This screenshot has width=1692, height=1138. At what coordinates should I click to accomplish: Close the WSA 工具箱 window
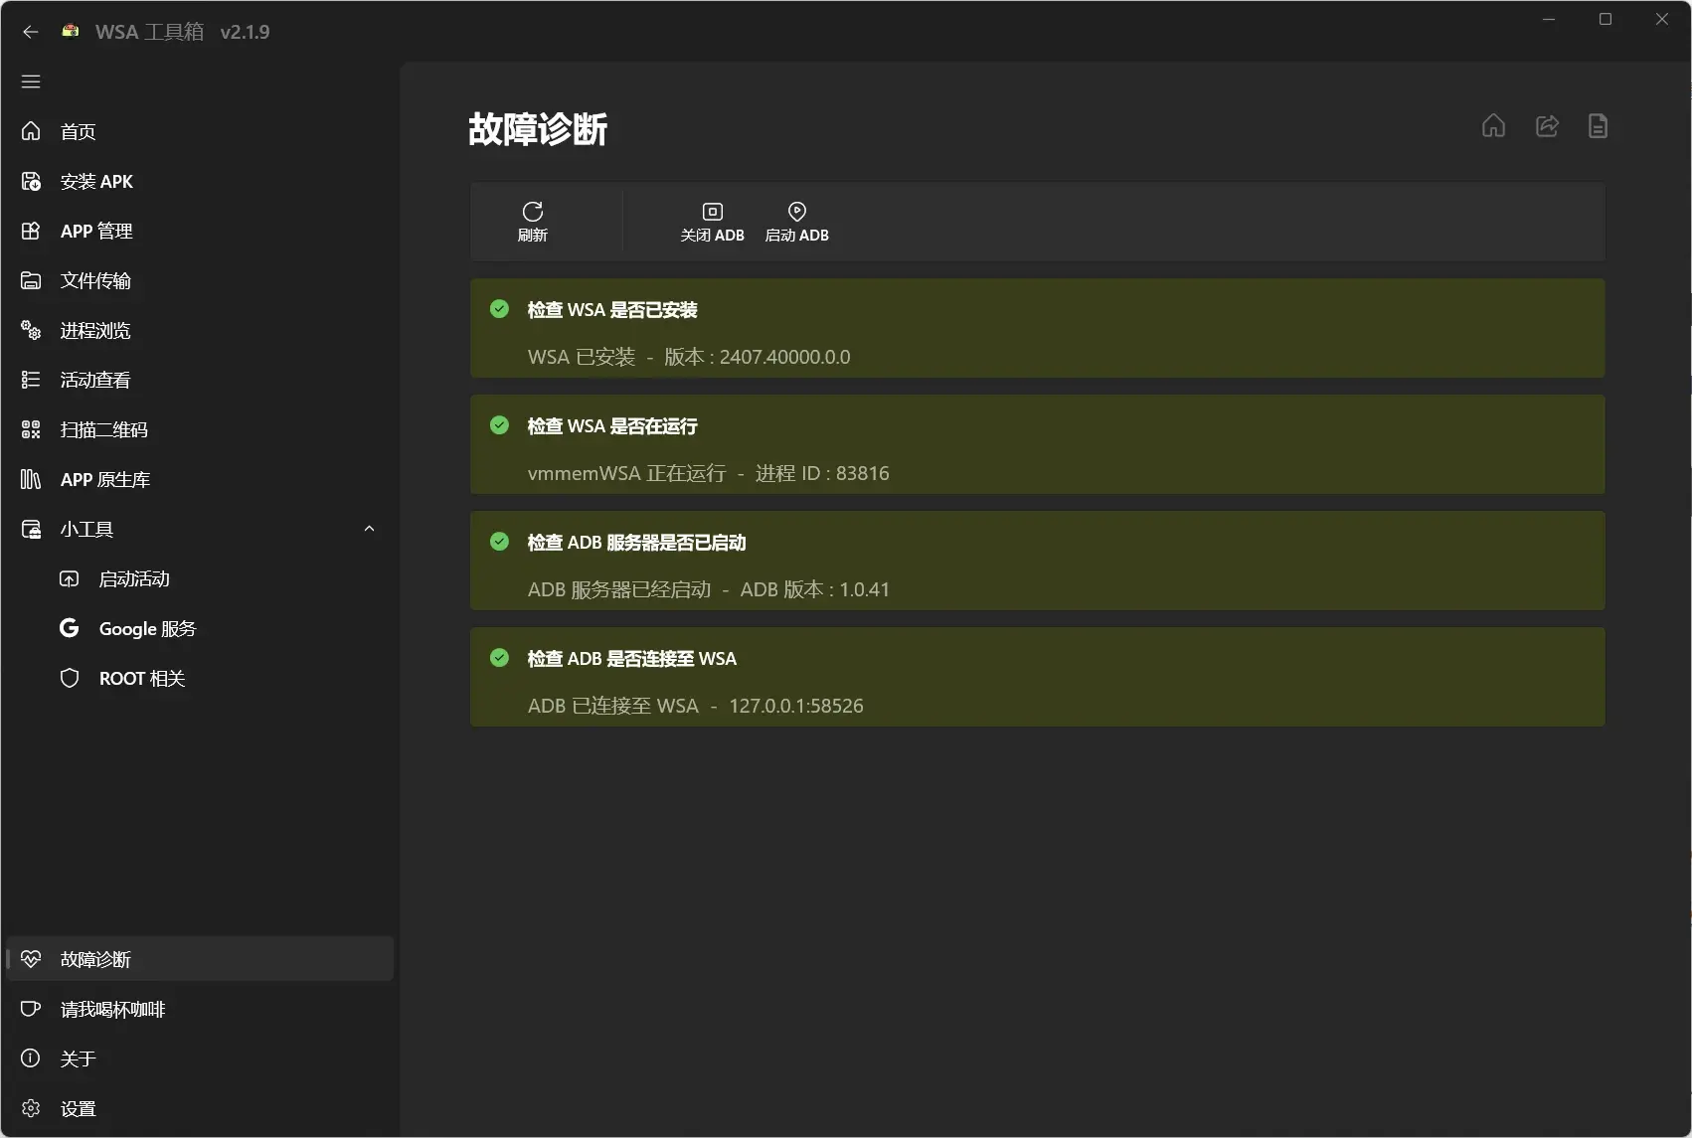tap(1662, 19)
